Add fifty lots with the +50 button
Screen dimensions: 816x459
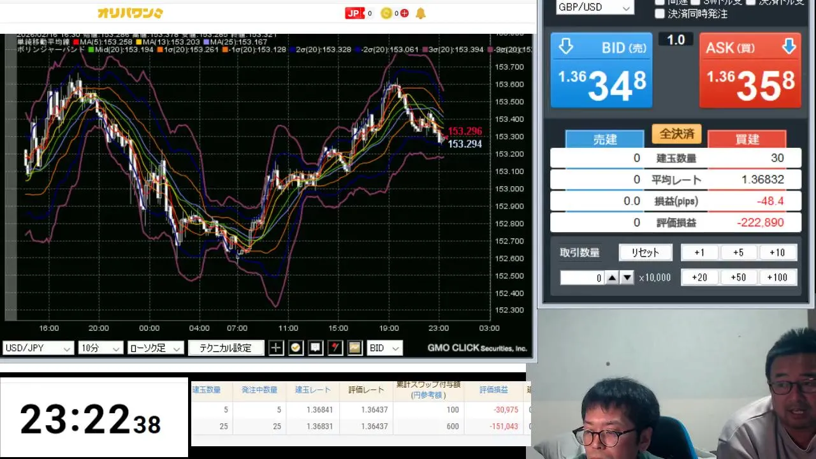[x=738, y=277]
